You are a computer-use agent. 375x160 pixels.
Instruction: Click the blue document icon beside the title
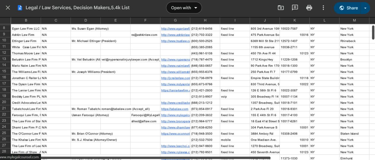click(x=20, y=8)
